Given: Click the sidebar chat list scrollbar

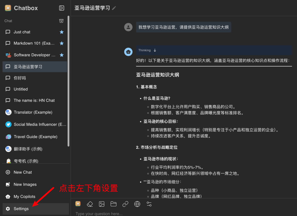Looking at the screenshot, I should click(x=68, y=81).
